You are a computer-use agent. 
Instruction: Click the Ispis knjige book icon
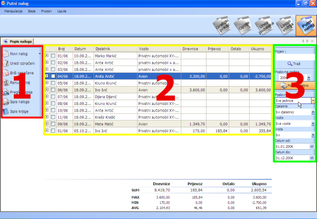tap(6, 111)
